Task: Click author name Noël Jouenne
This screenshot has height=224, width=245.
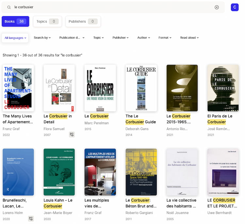Action: pyautogui.click(x=177, y=213)
